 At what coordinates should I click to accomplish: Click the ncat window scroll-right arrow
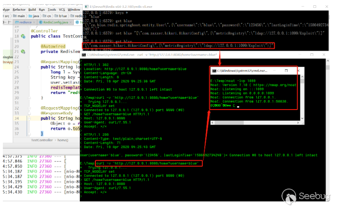298,123
